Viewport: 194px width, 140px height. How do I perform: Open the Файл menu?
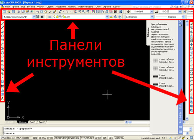pos(7,7)
